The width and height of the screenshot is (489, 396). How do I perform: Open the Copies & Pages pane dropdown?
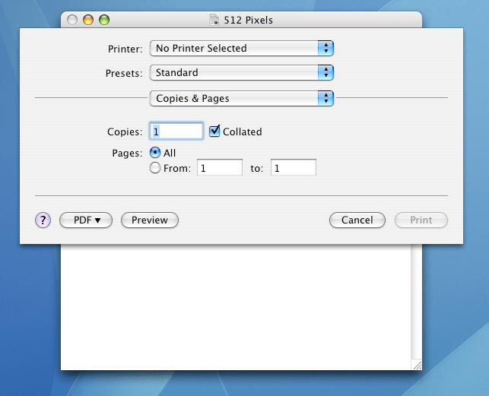click(242, 98)
